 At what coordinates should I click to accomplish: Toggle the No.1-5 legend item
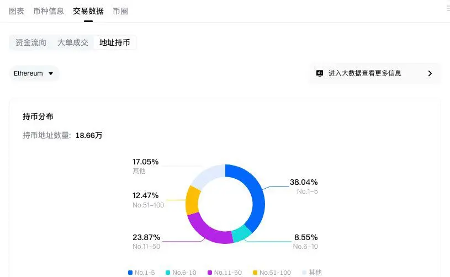pos(141,273)
